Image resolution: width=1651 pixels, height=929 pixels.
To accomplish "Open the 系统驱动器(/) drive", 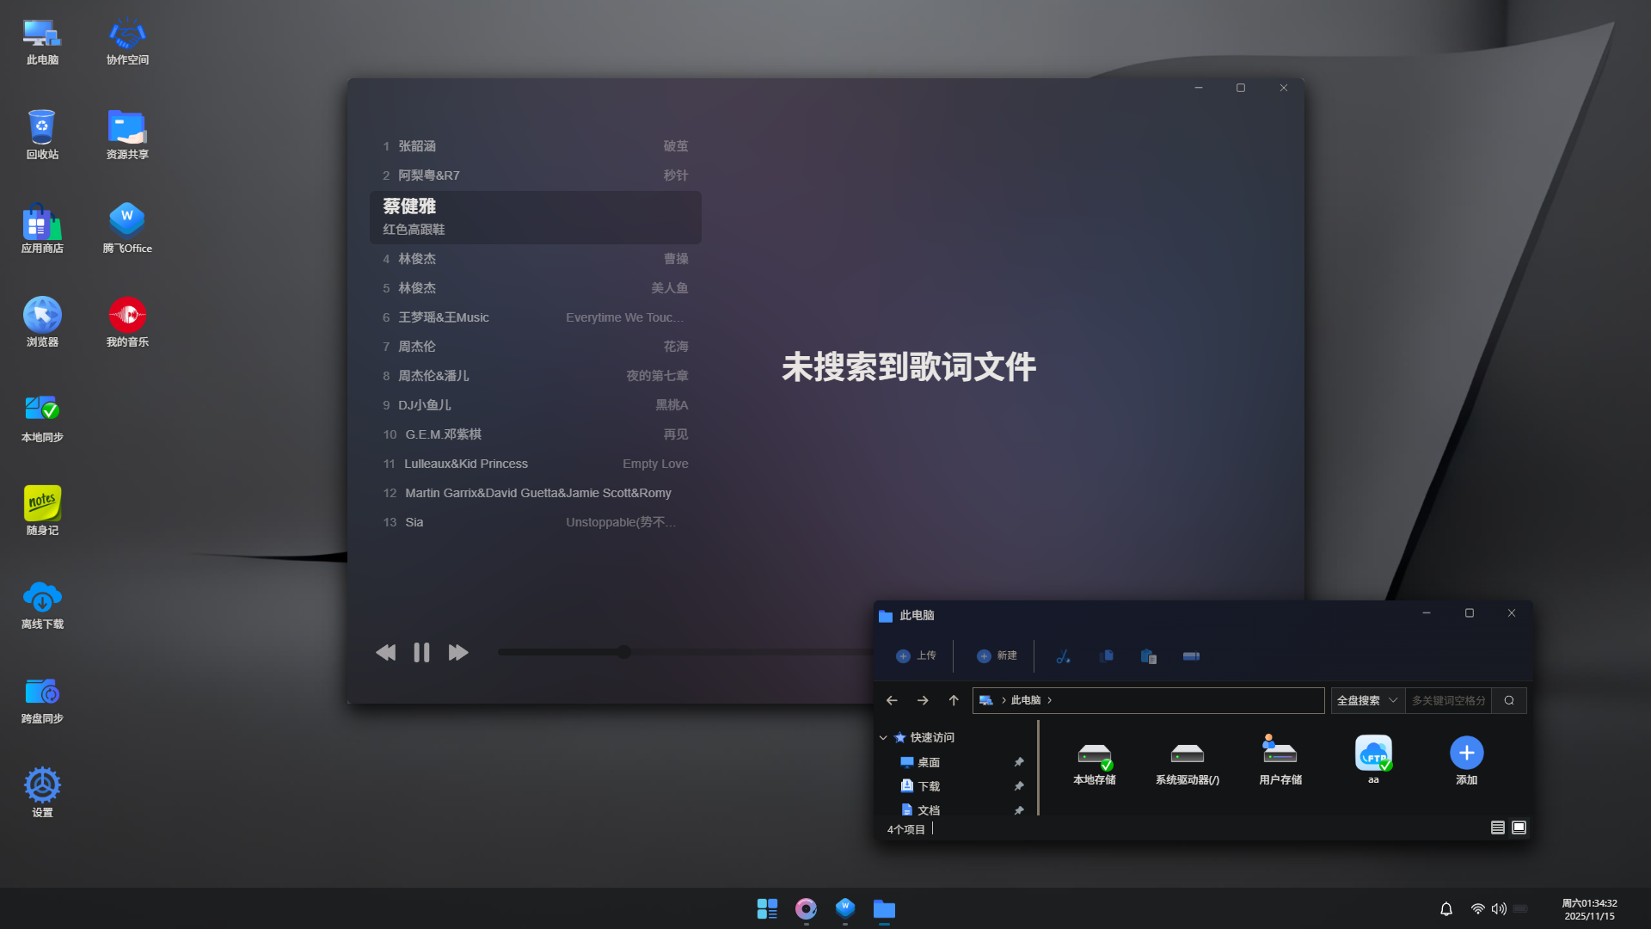I will click(x=1188, y=757).
